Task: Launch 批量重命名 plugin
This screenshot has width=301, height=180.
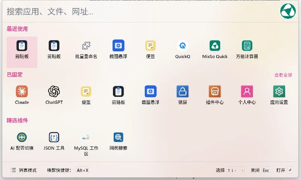Action: coord(86,49)
